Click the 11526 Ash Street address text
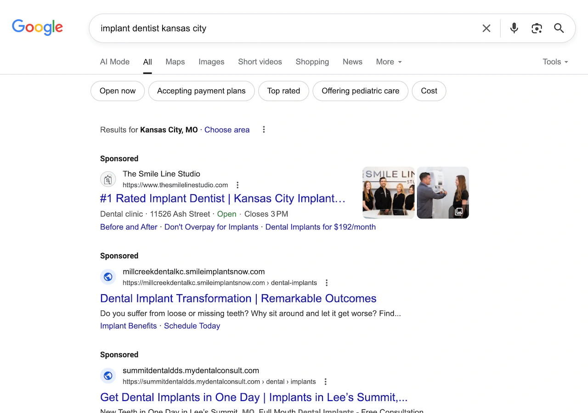Viewport: 588px width, 413px height. pos(180,214)
